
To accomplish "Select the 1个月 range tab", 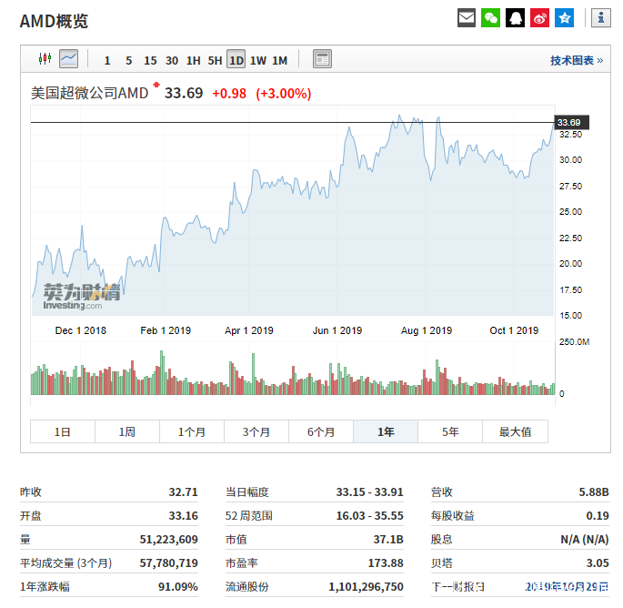I will tap(192, 431).
